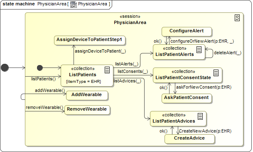Click the assignDeviceToPatient(_) transition label
This screenshot has height=152, width=253.
(x=100, y=51)
